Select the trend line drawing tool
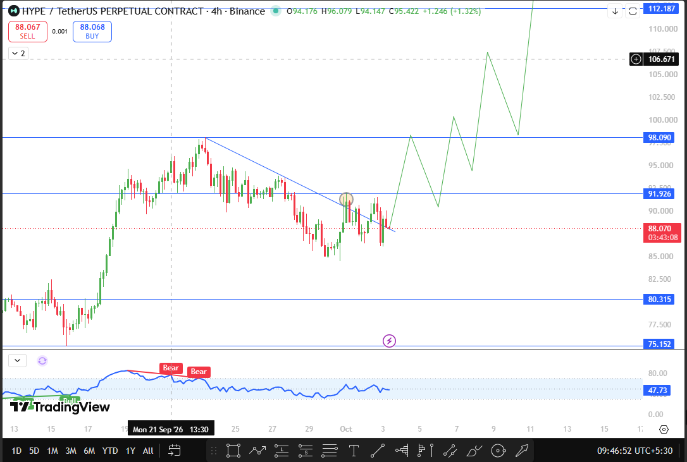Viewport: 687px width, 462px height. coord(378,451)
